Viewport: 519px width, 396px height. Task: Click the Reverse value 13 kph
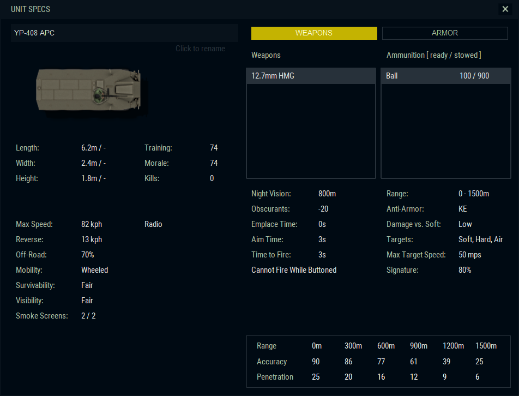coord(92,239)
